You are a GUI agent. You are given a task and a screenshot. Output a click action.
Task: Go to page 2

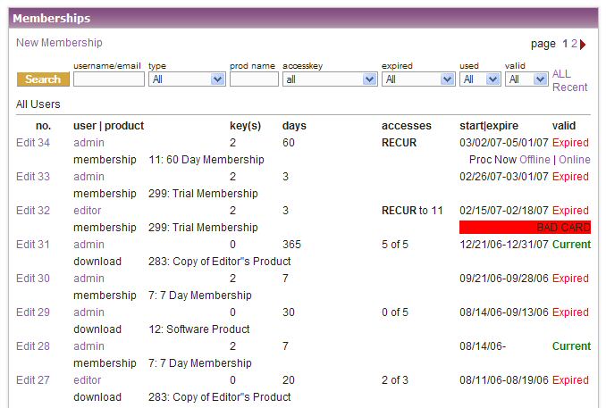point(575,44)
